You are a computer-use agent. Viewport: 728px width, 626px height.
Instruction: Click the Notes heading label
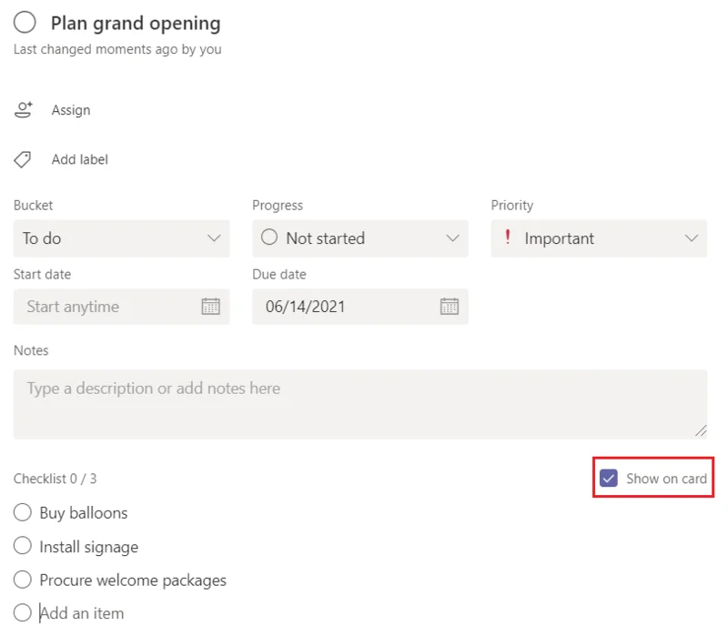[x=31, y=350]
